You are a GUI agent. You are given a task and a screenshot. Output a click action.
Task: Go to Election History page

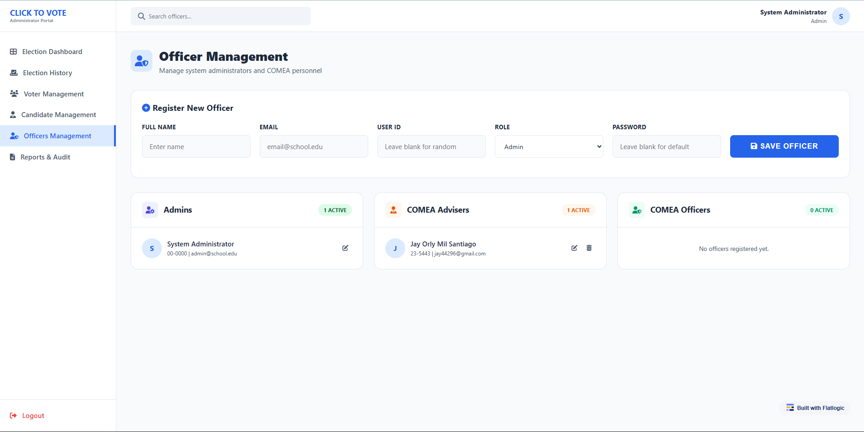(47, 73)
